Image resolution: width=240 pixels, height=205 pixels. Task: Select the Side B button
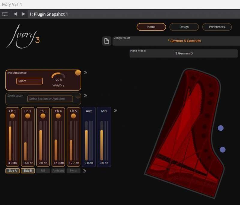coord(28,171)
